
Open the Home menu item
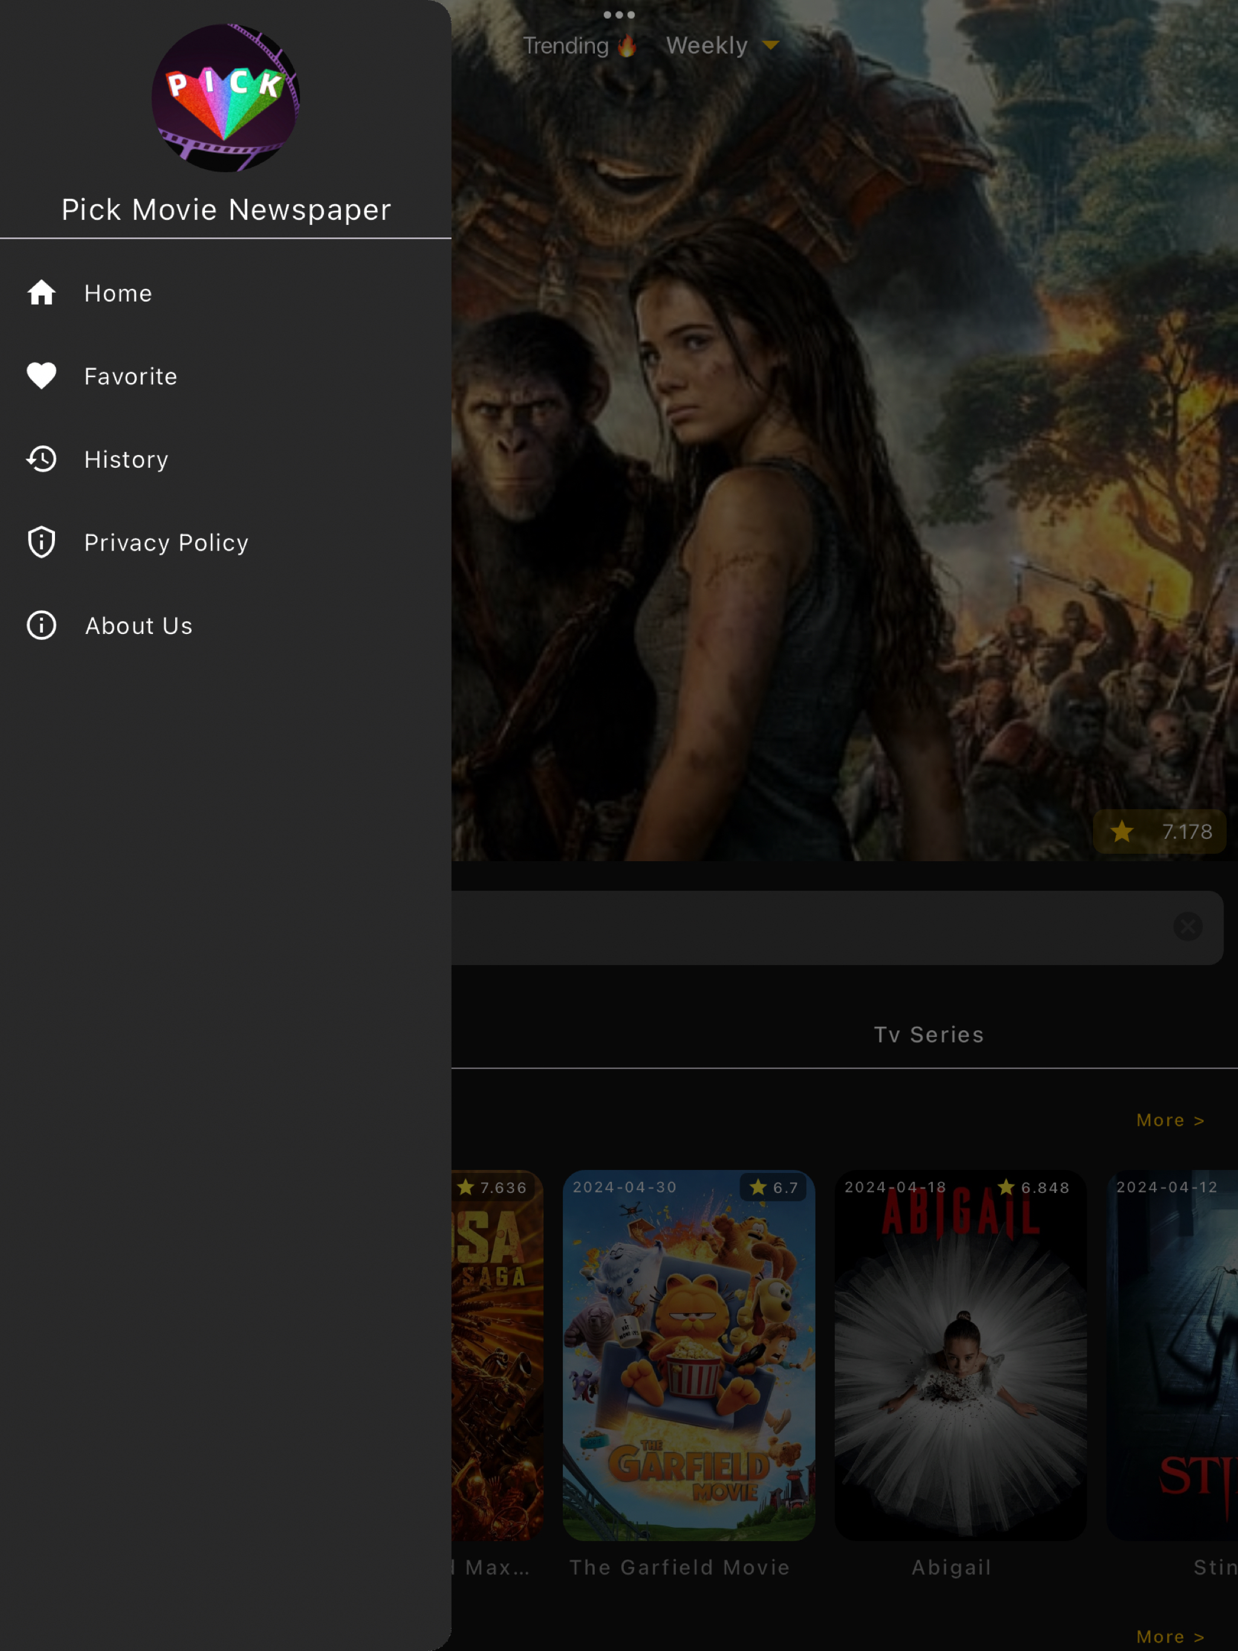pos(225,292)
